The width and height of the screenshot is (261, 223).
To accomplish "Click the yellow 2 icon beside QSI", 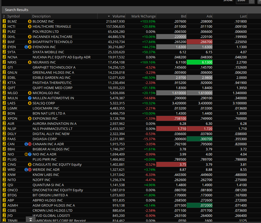I will [4, 185].
